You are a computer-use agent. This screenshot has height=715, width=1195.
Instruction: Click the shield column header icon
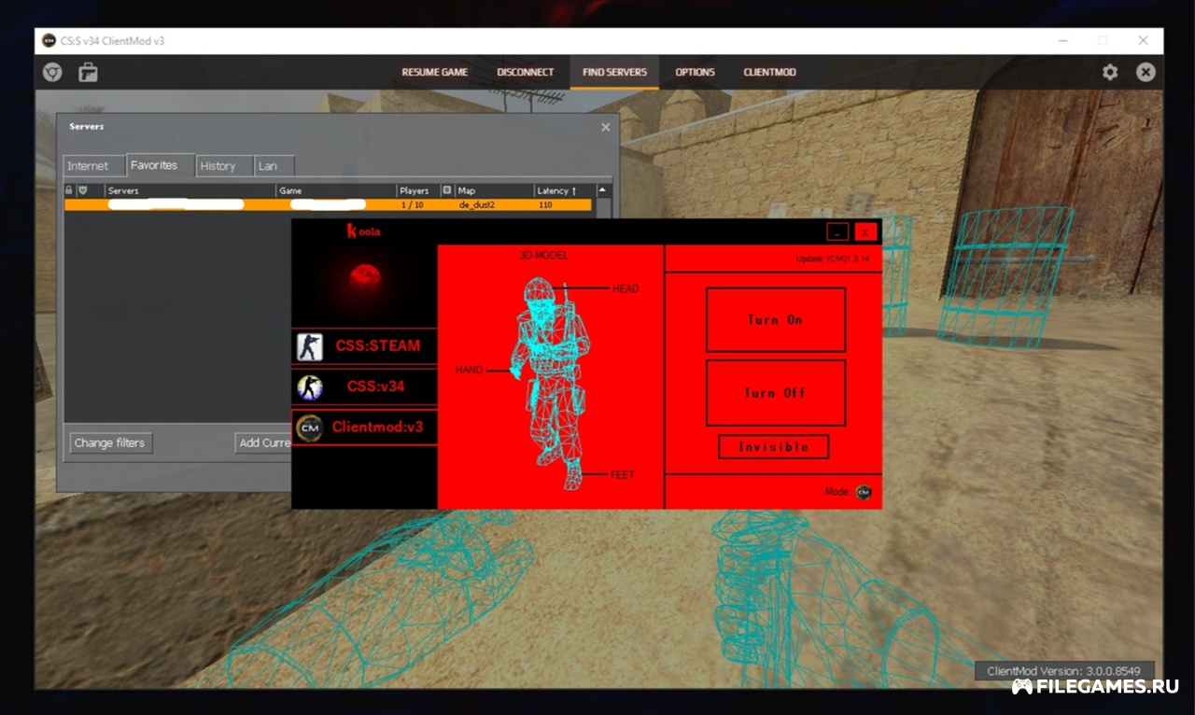[x=82, y=190]
